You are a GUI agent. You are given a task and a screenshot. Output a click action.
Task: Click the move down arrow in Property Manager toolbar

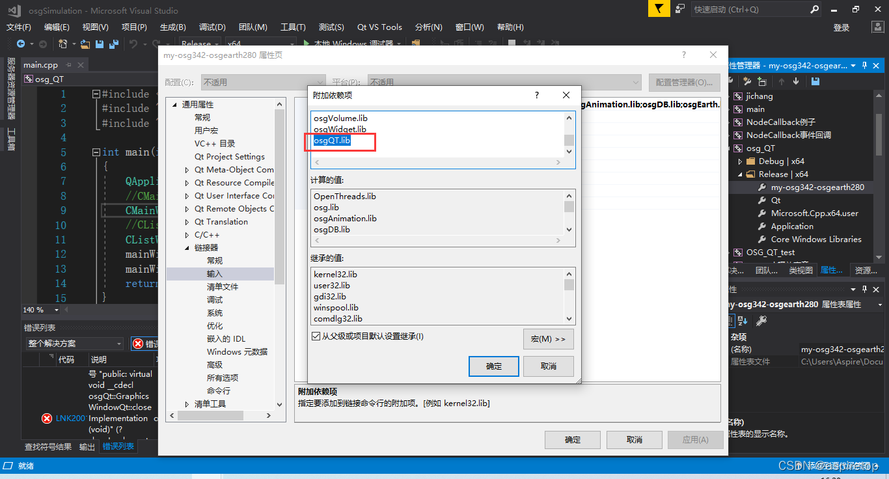796,81
